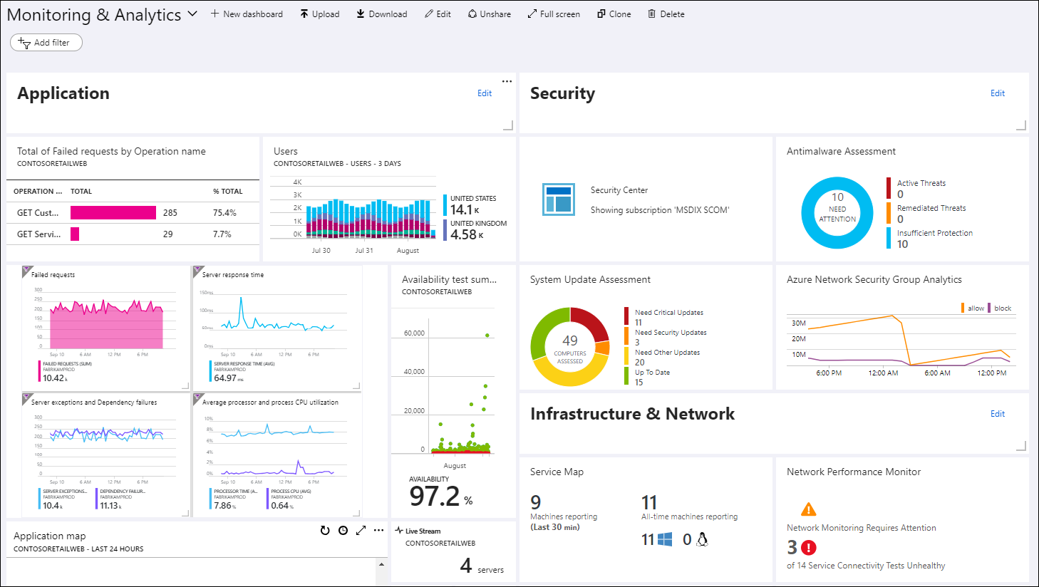Select New dashboard in the top toolbar

247,13
